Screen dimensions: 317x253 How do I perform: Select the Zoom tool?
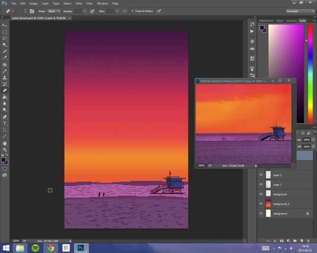click(5, 150)
